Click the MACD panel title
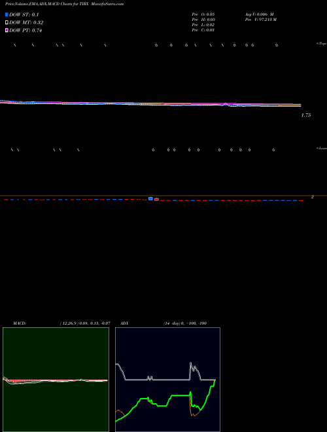Viewport: 327px width, 432px height. point(20,323)
